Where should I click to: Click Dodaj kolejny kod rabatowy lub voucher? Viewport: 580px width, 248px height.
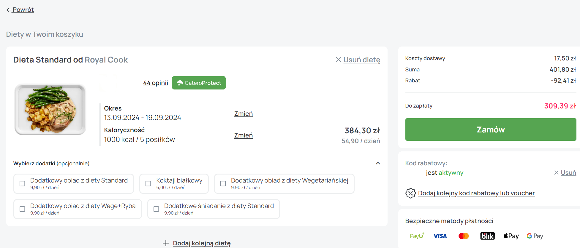[476, 193]
